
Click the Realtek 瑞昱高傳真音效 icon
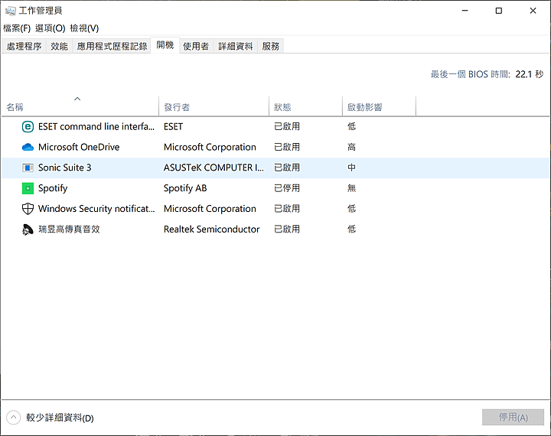(x=28, y=229)
